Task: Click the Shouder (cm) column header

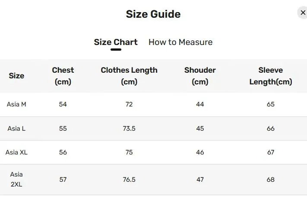Action: 200,76
